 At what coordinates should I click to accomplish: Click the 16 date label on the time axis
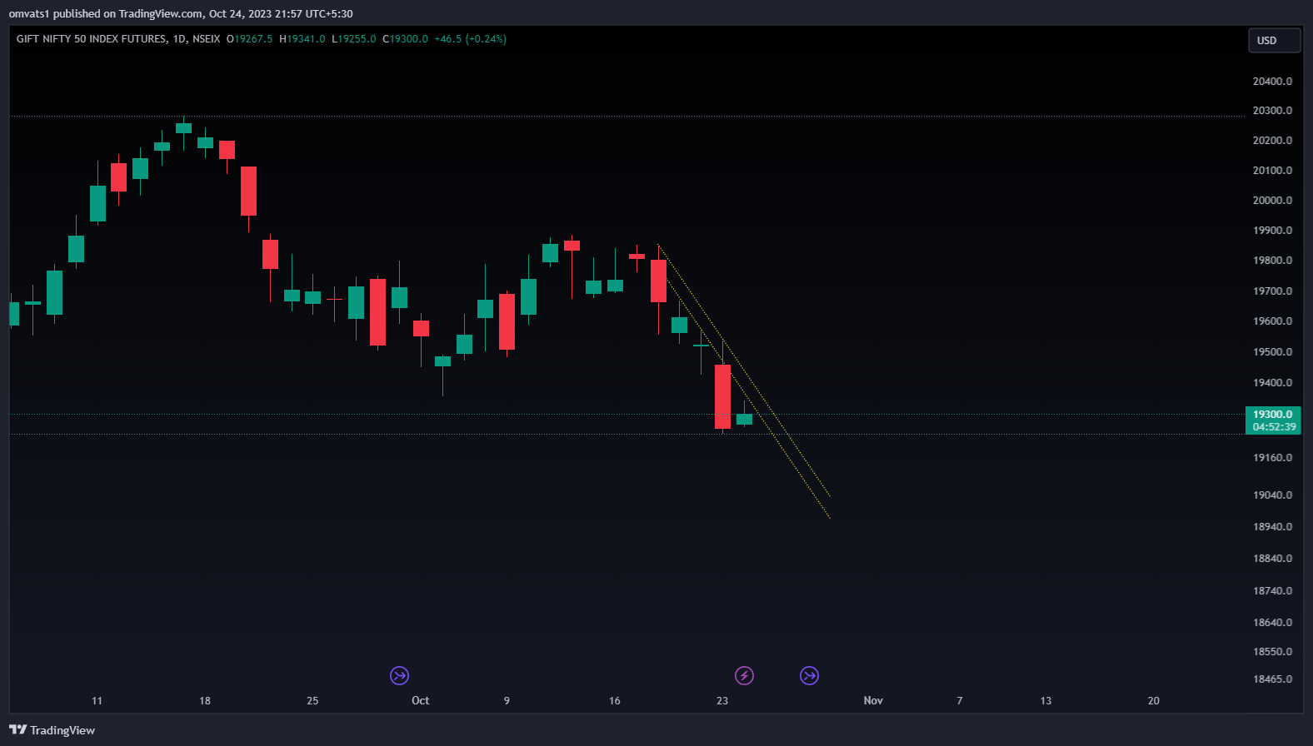coord(615,700)
